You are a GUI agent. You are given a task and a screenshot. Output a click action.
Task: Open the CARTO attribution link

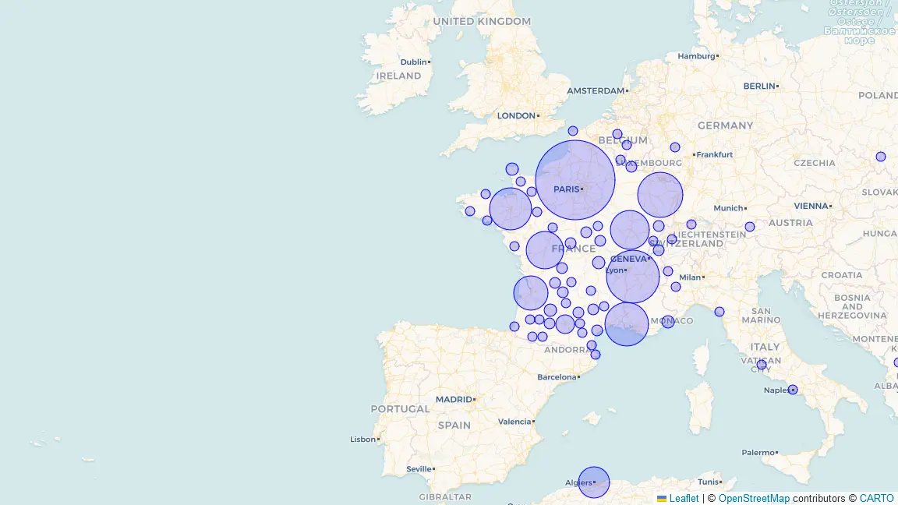pos(876,499)
